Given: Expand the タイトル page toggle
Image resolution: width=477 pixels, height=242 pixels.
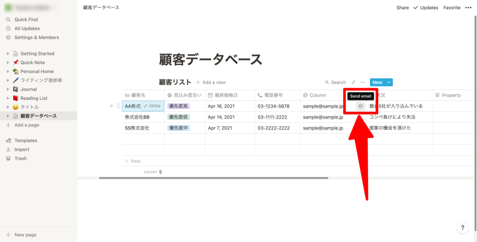Looking at the screenshot, I should [8, 107].
